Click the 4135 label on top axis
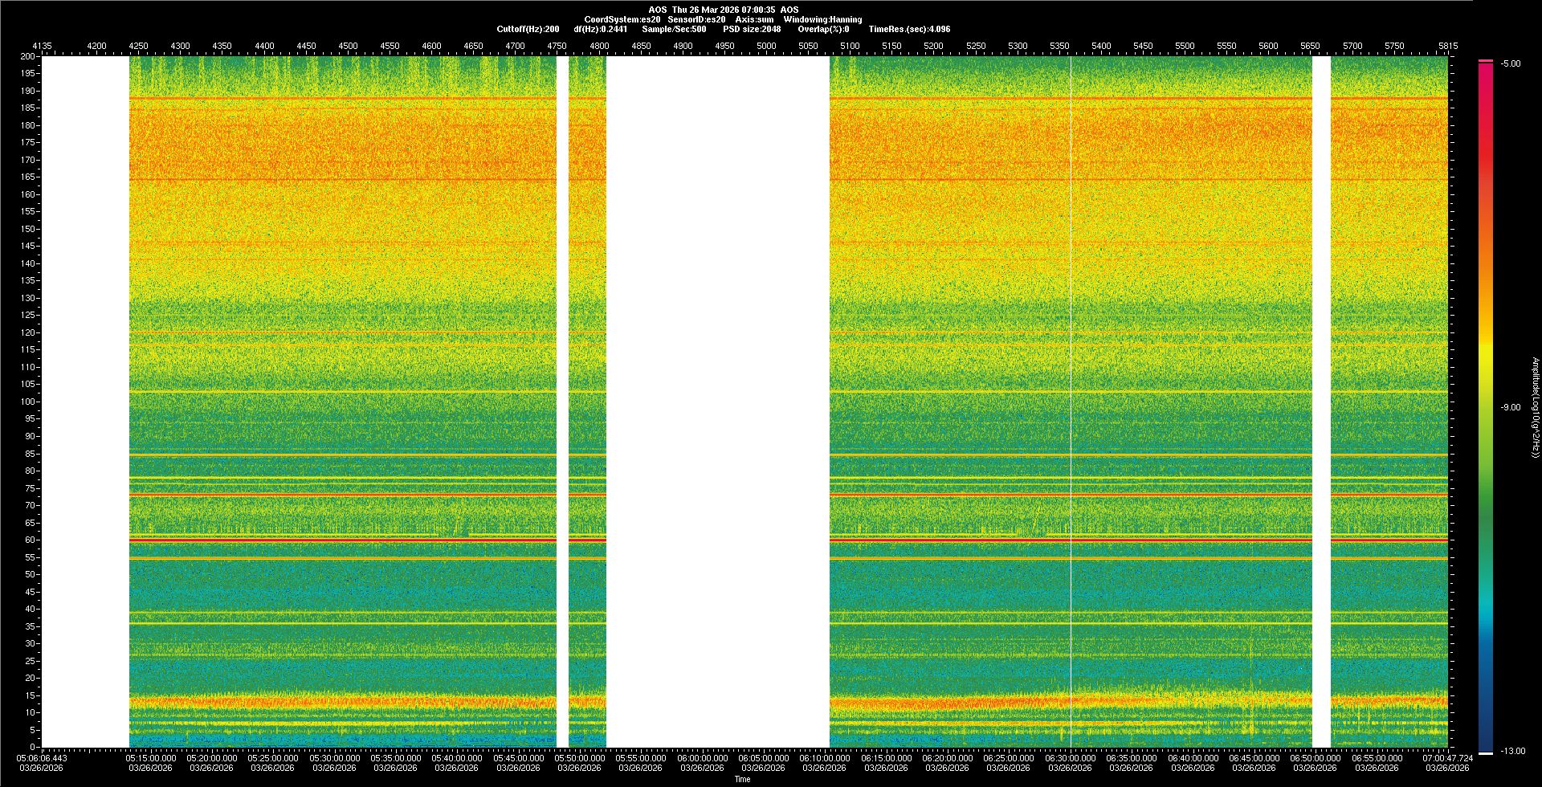 tap(42, 46)
